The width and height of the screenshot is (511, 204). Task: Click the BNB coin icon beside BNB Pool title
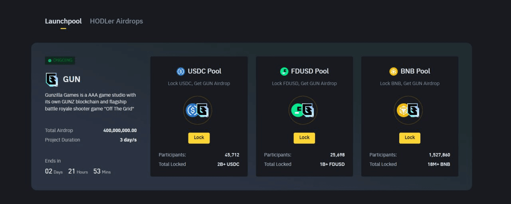[394, 72]
